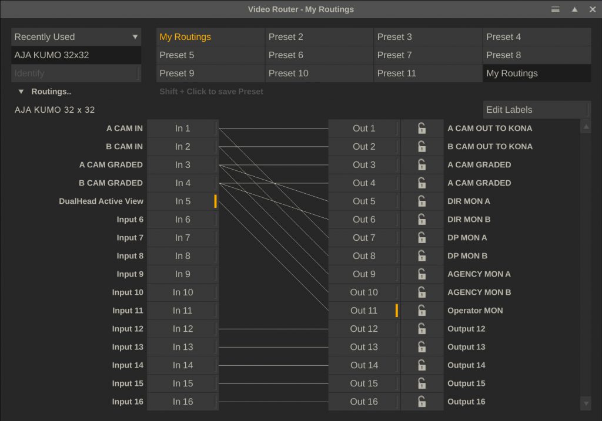Screen dimensions: 602x421
Task: Toggle lock for Out 3 A CAM GRADED
Action: 422,164
